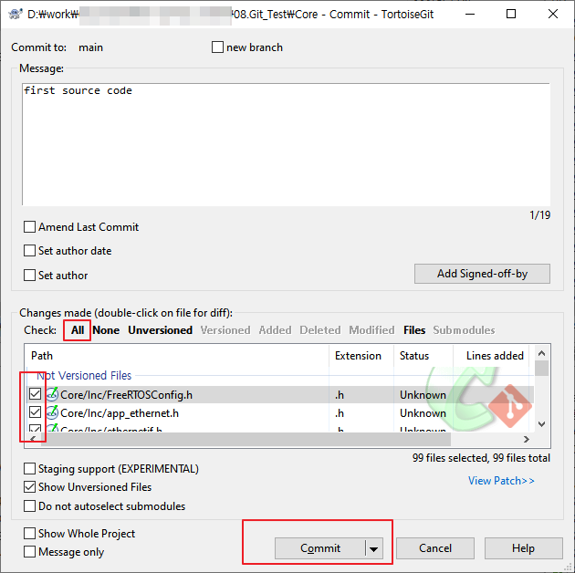The width and height of the screenshot is (575, 573).
Task: Click the Files check filter
Action: tap(414, 330)
